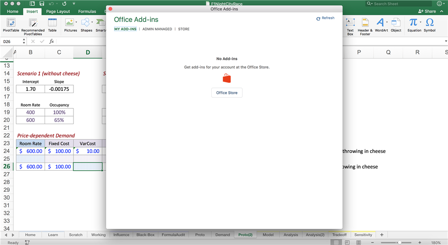The image size is (448, 245).
Task: Select the STORE tab in add-ins dialog
Action: pyautogui.click(x=184, y=29)
